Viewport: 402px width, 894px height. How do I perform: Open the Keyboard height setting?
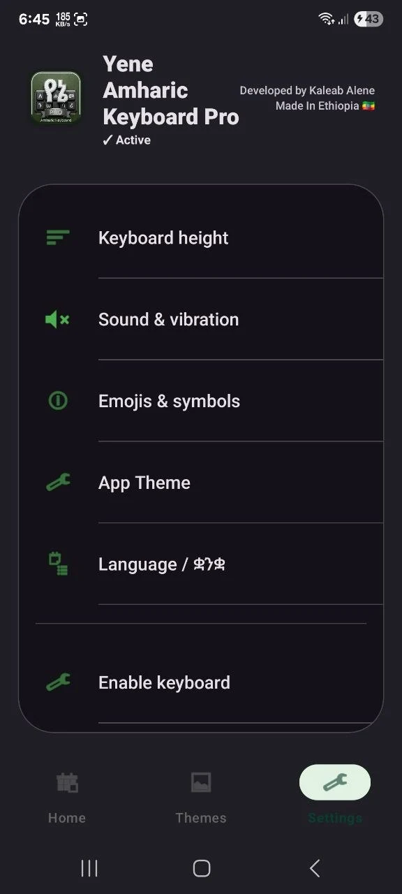point(201,237)
